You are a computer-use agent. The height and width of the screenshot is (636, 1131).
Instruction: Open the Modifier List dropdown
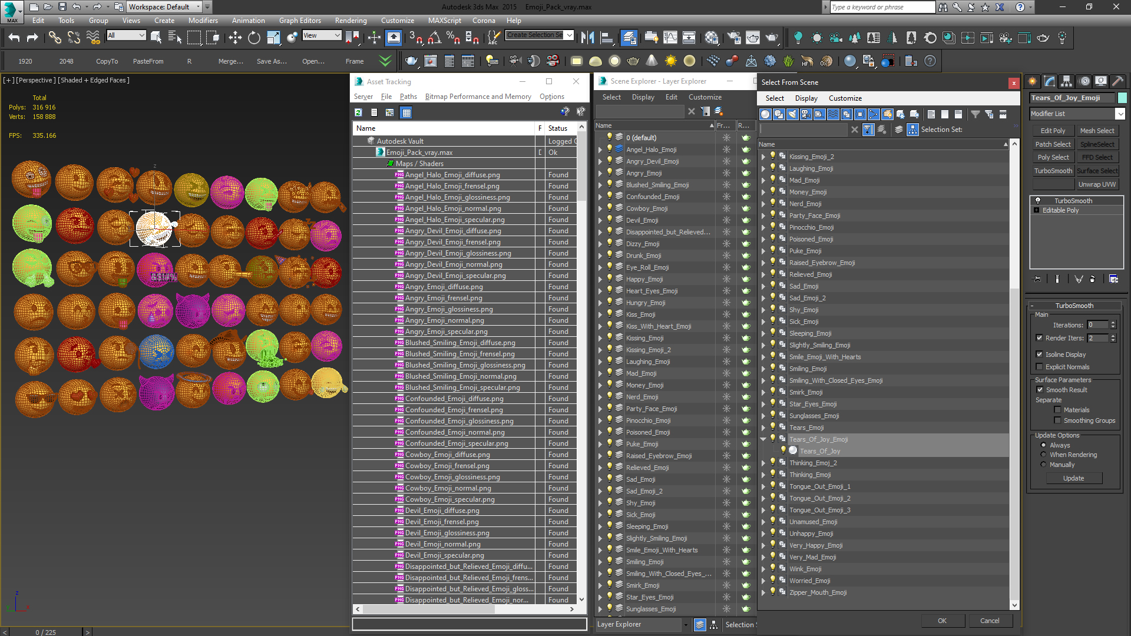(x=1077, y=114)
